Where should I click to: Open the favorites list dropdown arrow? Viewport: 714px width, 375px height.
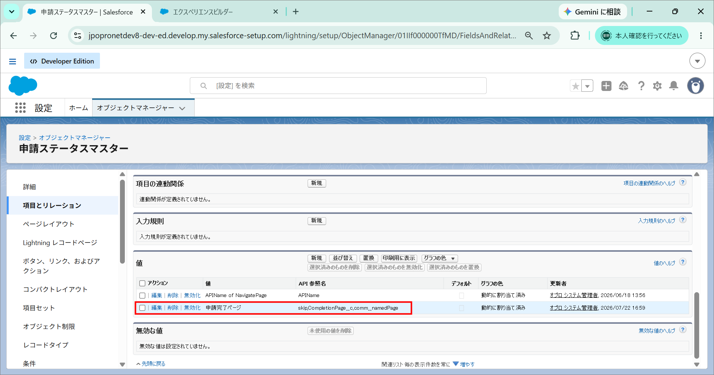(587, 86)
